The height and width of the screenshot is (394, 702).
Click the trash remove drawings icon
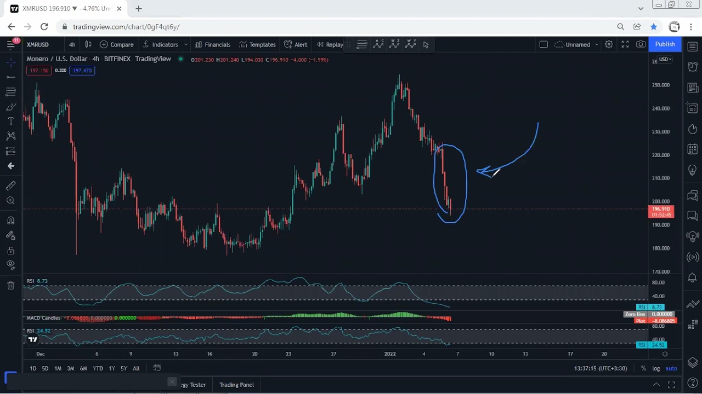pyautogui.click(x=10, y=285)
